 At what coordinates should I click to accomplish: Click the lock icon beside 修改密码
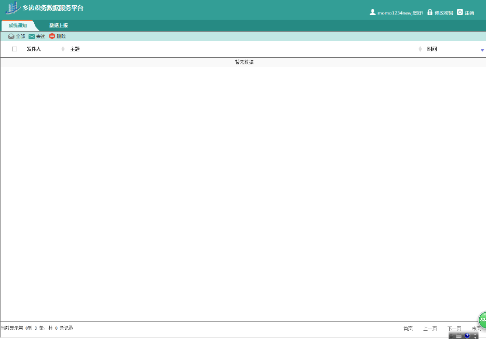coord(430,12)
